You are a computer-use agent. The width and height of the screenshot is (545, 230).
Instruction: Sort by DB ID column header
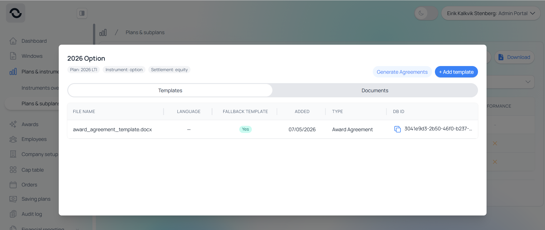tap(398, 112)
